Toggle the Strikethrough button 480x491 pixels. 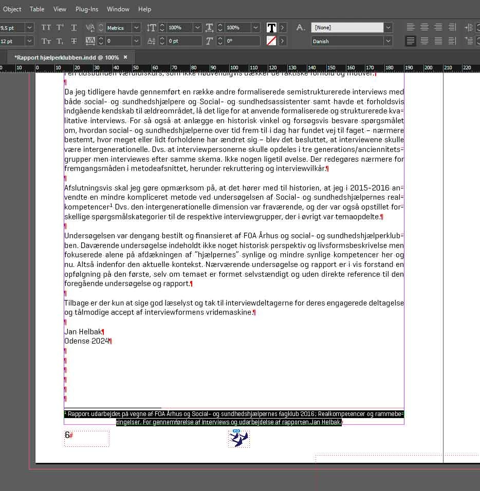[74, 41]
